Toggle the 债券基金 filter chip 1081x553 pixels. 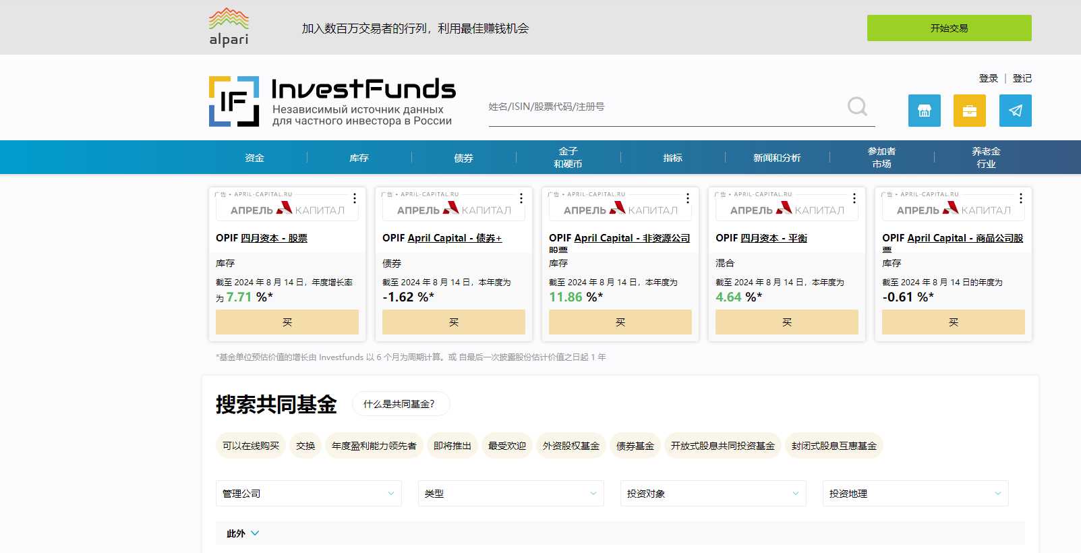click(x=635, y=446)
